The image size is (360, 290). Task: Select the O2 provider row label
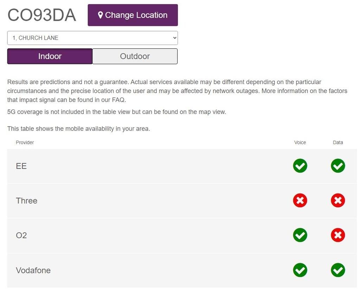point(21,235)
